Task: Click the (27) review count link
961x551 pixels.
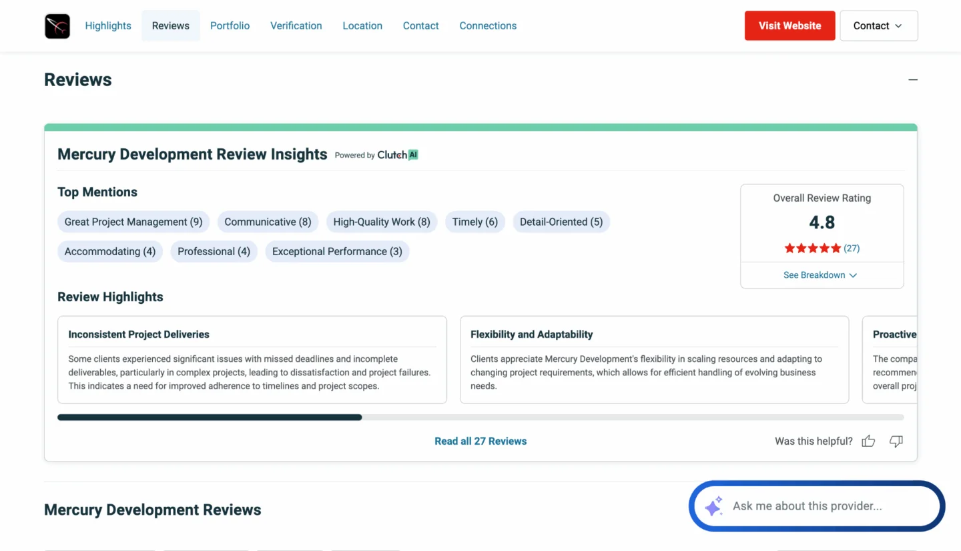Action: point(852,248)
